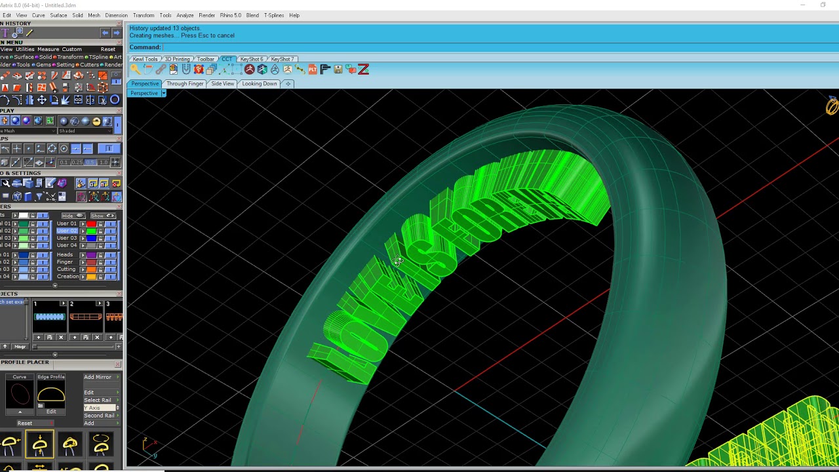Select the move arrows tool icon
Viewport: 839px width, 472px height.
coord(41,100)
